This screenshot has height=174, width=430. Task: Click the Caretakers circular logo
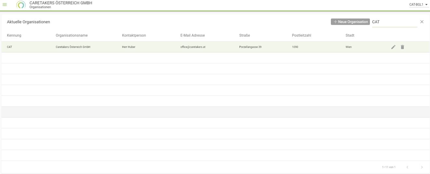click(x=21, y=5)
